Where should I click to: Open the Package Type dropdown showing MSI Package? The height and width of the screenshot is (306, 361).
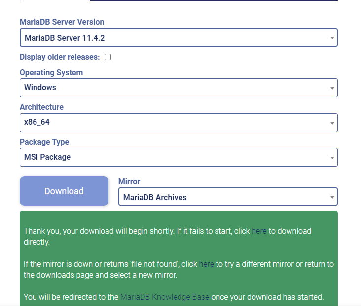tap(179, 157)
